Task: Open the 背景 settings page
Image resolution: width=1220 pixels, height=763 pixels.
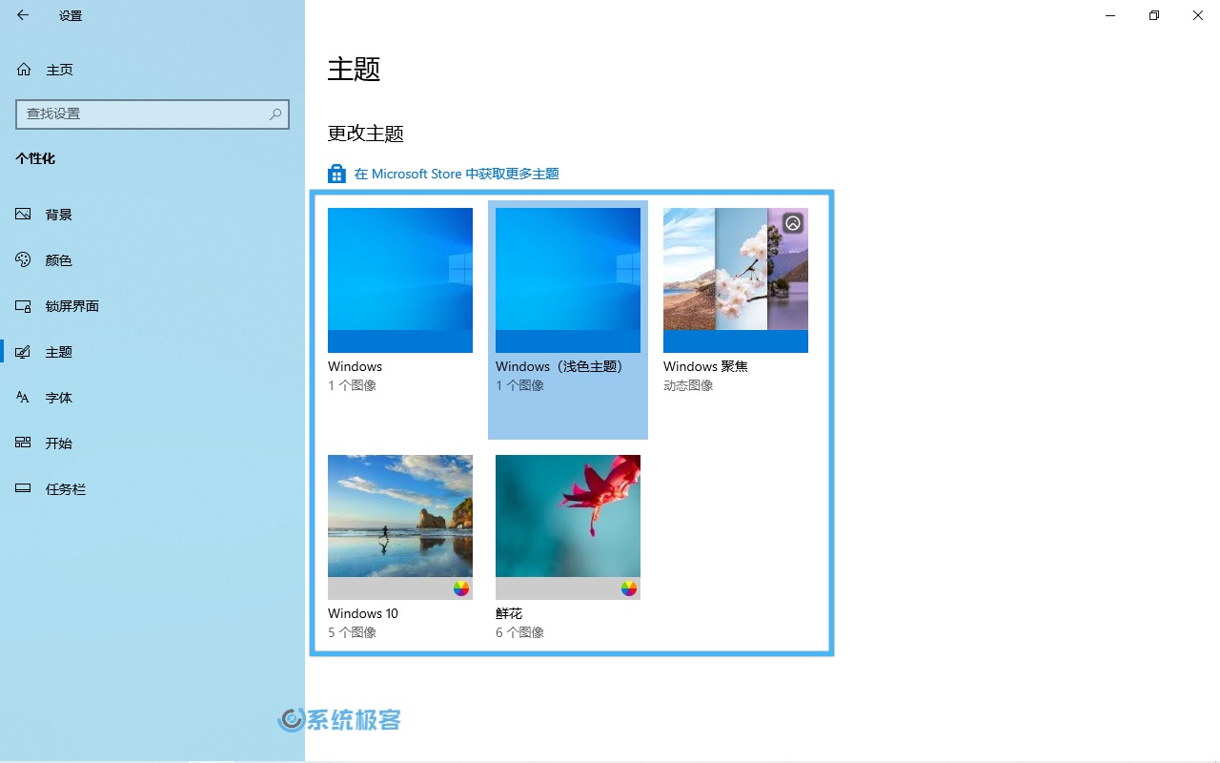Action: (x=152, y=215)
